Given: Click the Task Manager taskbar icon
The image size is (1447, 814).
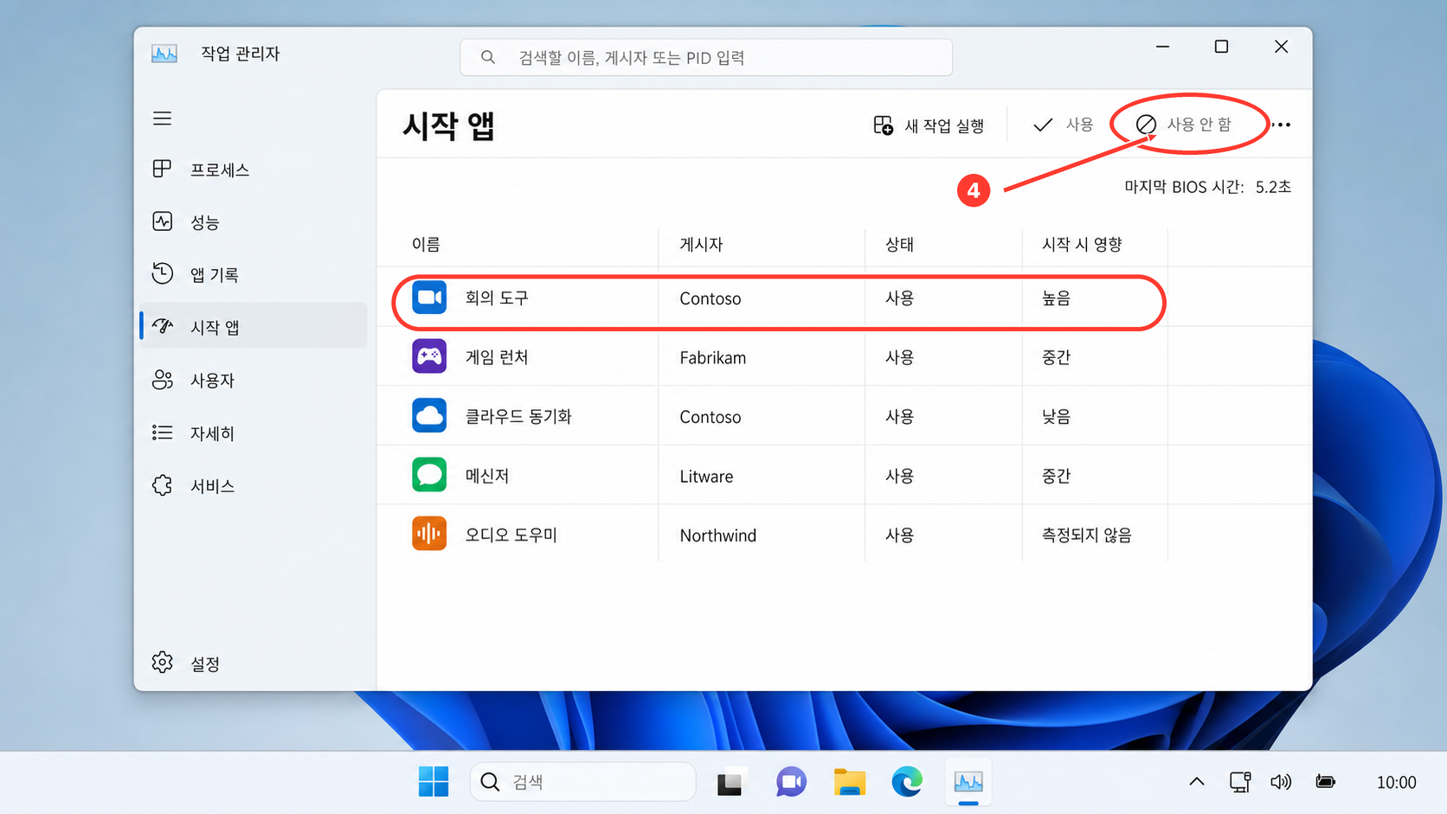Looking at the screenshot, I should [968, 782].
